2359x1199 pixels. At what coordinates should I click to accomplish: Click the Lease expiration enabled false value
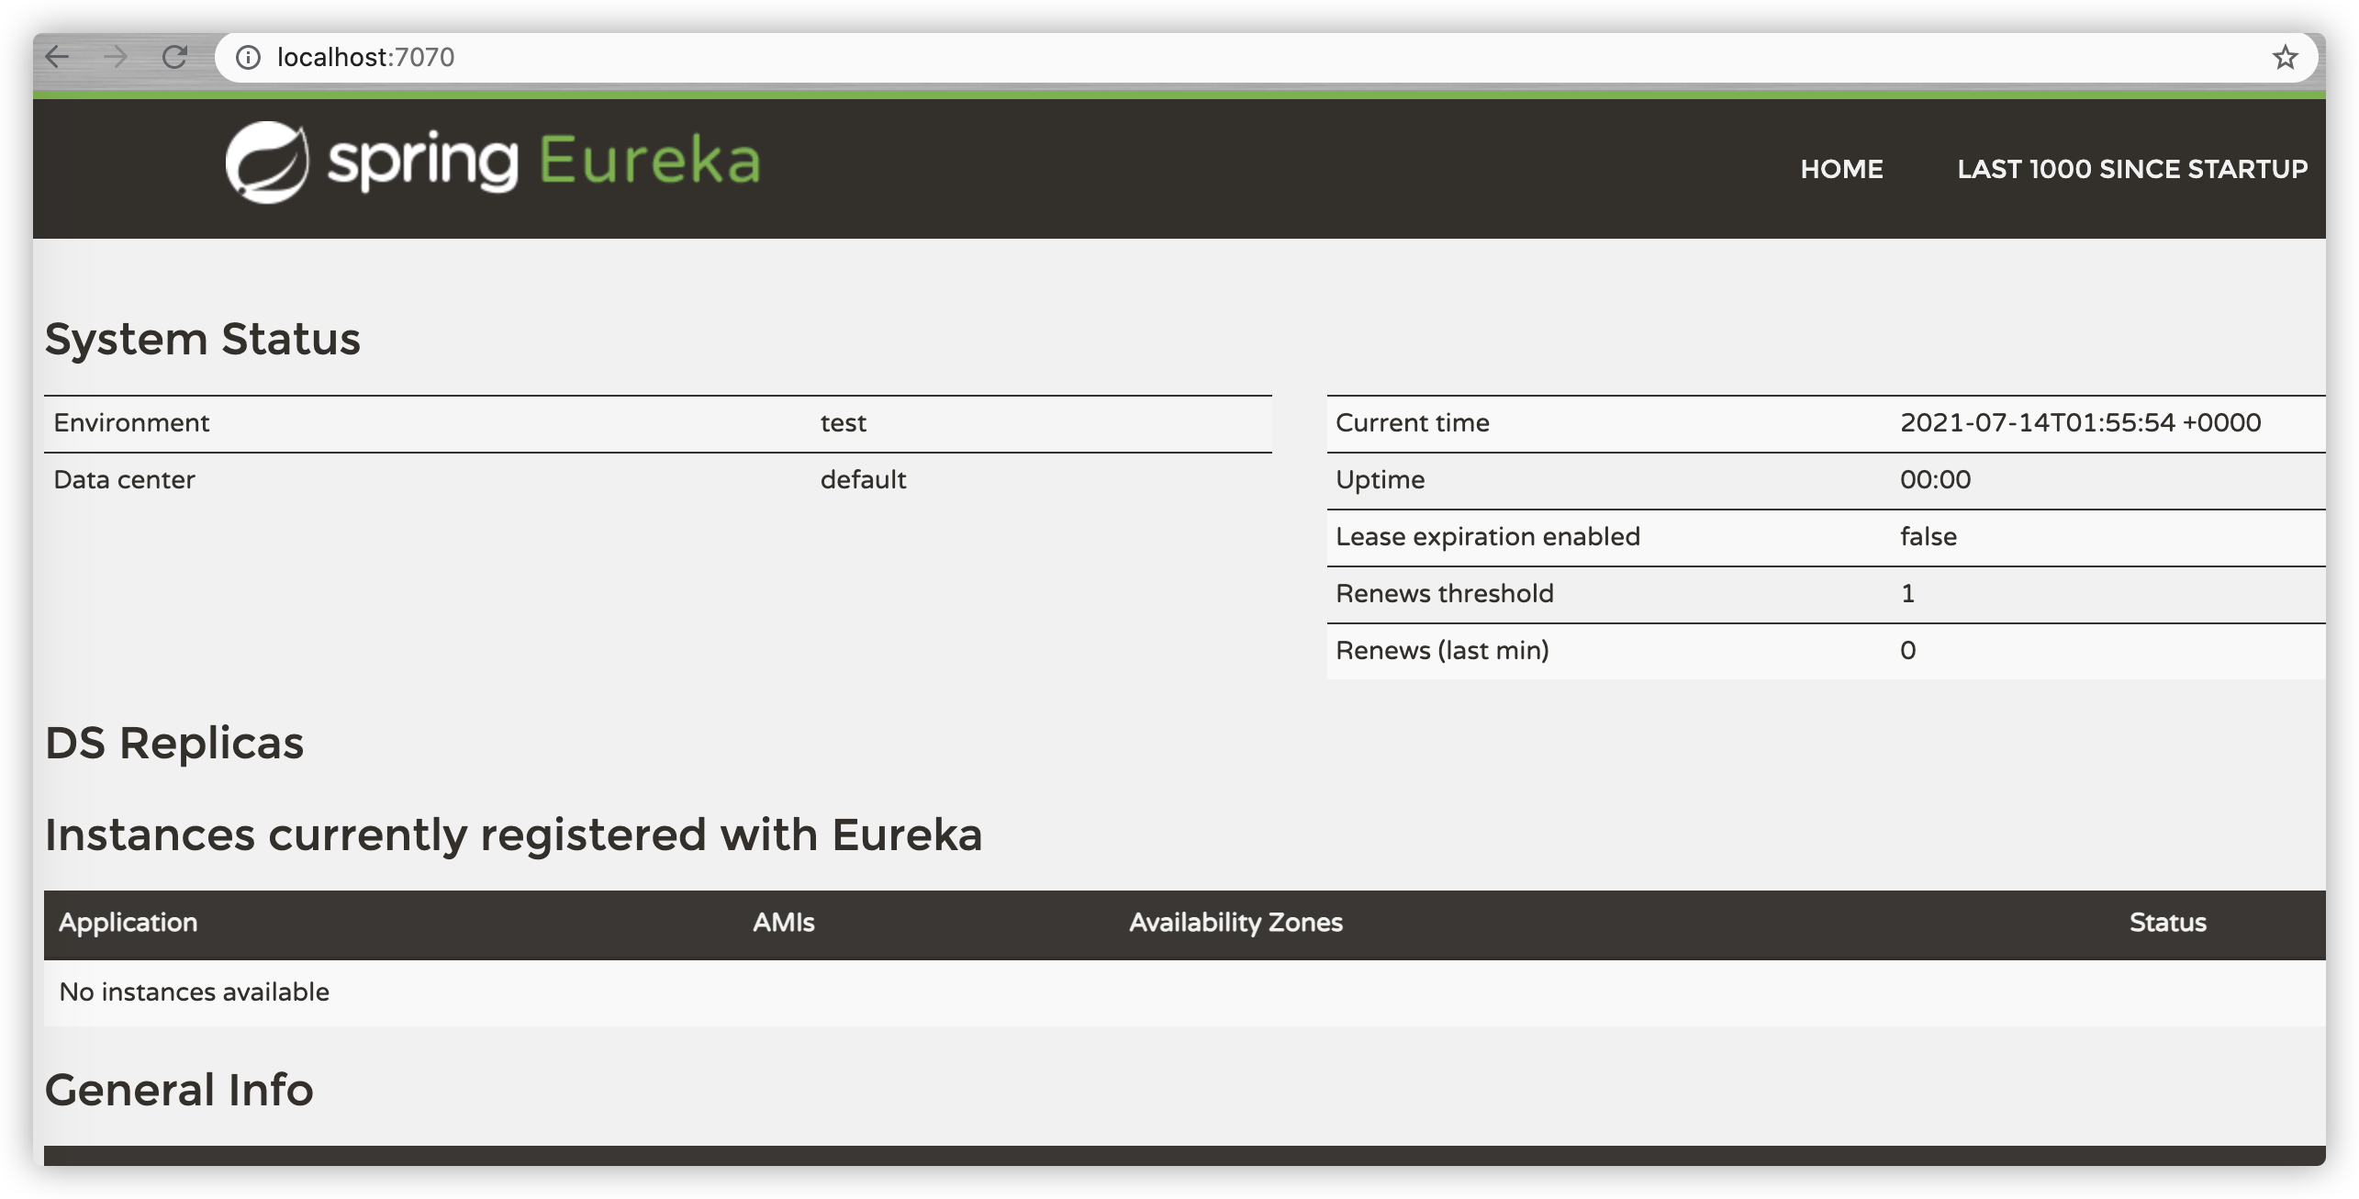[x=1928, y=537]
